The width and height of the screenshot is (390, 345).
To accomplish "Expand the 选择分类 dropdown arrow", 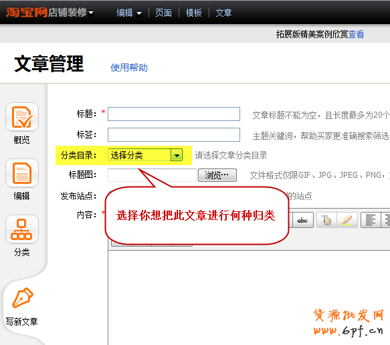I will click(177, 156).
